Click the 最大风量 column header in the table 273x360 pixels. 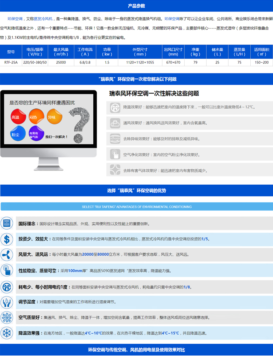(61, 52)
